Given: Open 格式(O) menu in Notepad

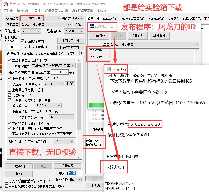Looking at the screenshot, I should coord(138,76).
